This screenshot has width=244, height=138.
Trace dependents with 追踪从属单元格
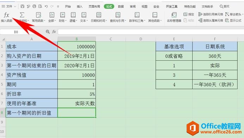[x=211, y=20]
